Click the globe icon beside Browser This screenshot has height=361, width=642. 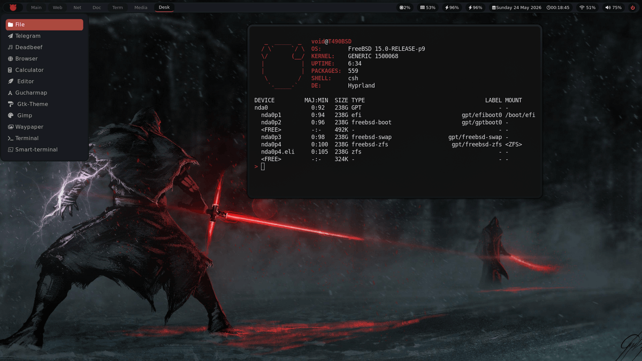tap(10, 59)
